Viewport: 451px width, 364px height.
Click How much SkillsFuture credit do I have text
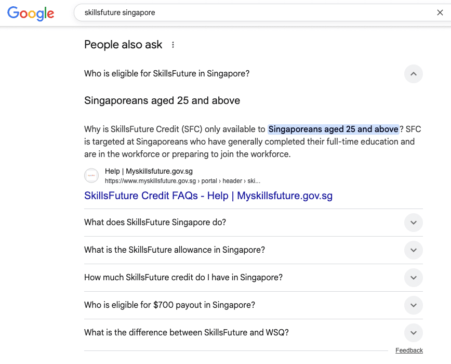183,277
